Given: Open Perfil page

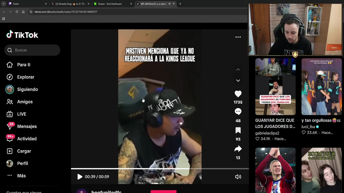Looking at the screenshot, I should point(23,163).
